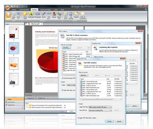Select page 2 thumbnail with pie chart

pyautogui.click(x=14, y=48)
